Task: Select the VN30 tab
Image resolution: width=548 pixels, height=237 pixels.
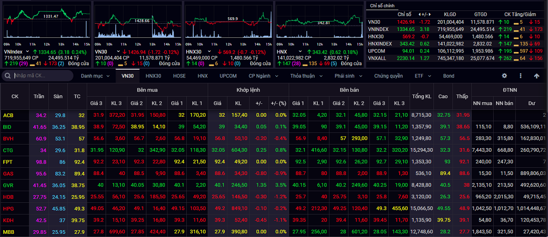Action: tap(127, 76)
